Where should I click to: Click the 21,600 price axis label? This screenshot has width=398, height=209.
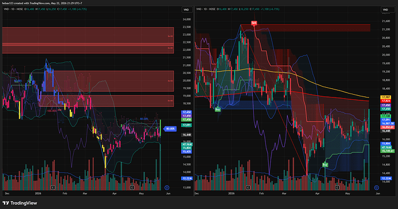pyautogui.click(x=385, y=21)
